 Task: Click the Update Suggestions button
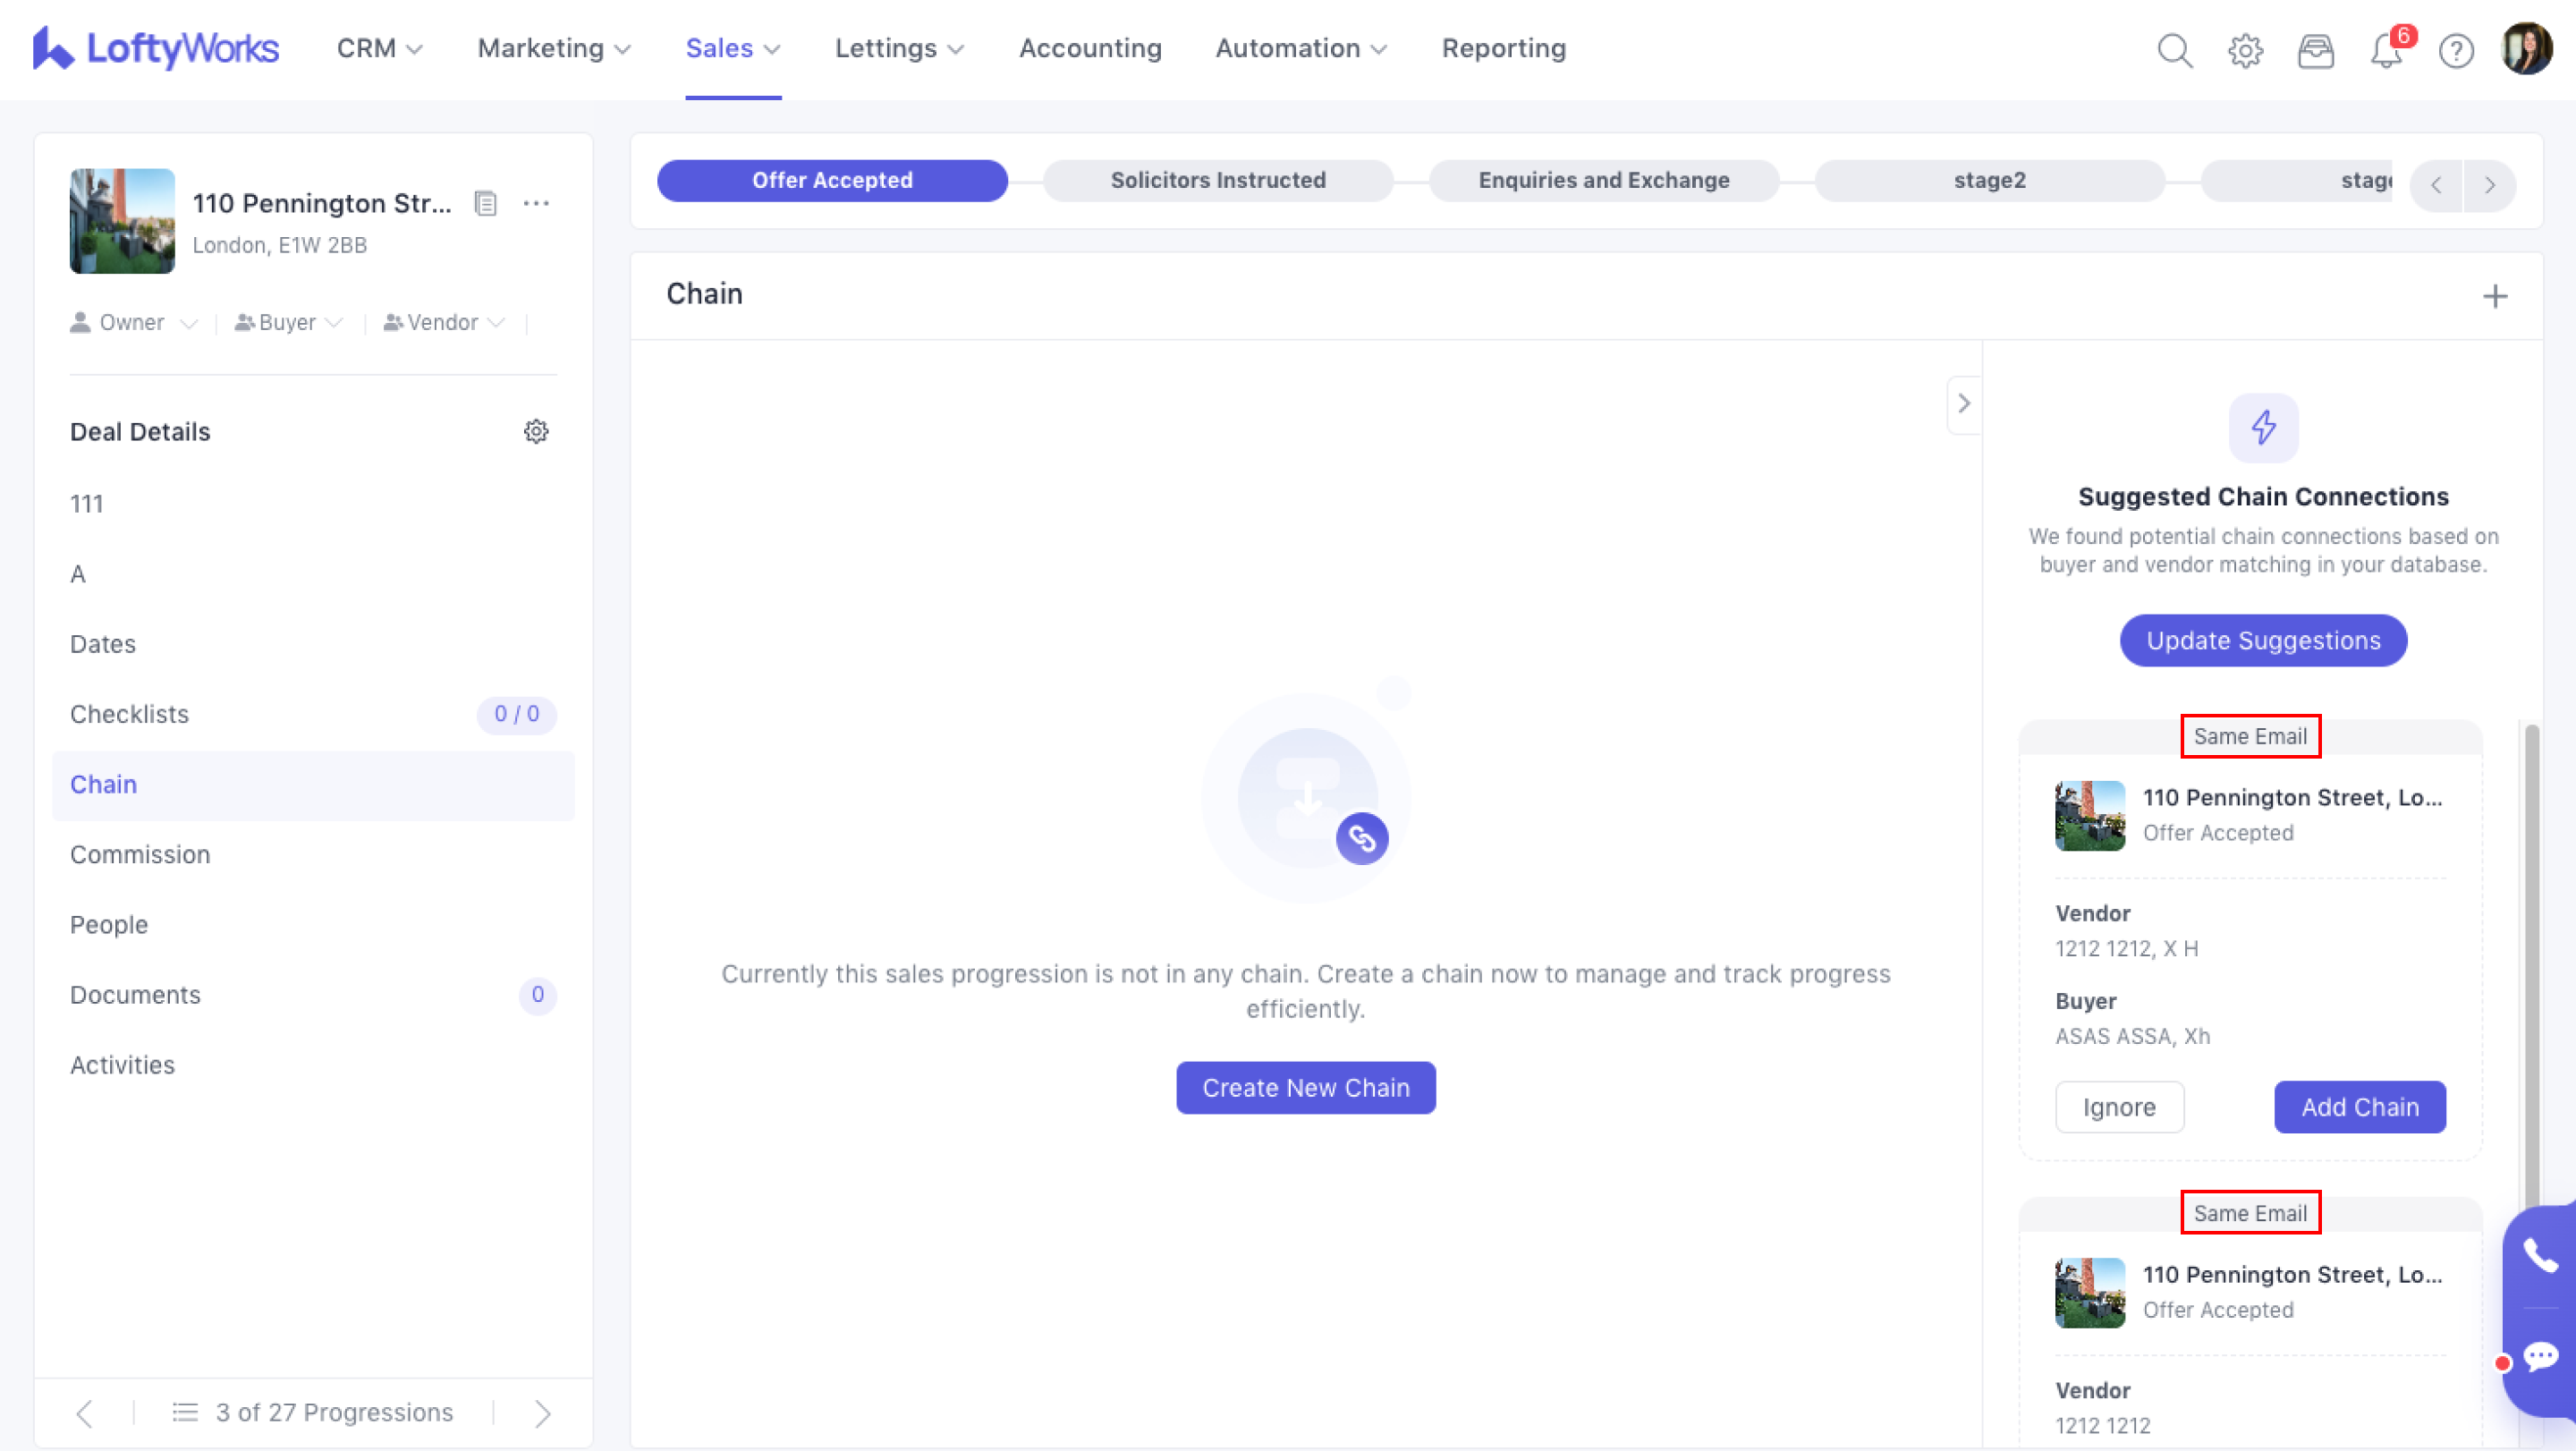coord(2263,640)
